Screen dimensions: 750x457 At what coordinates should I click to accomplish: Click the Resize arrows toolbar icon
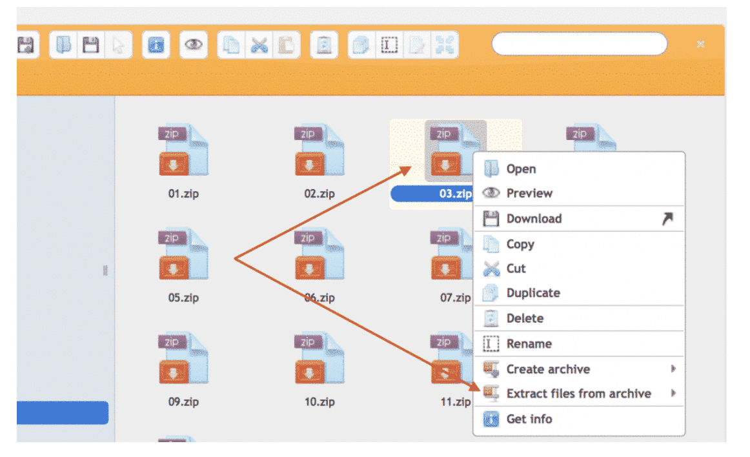tap(444, 45)
